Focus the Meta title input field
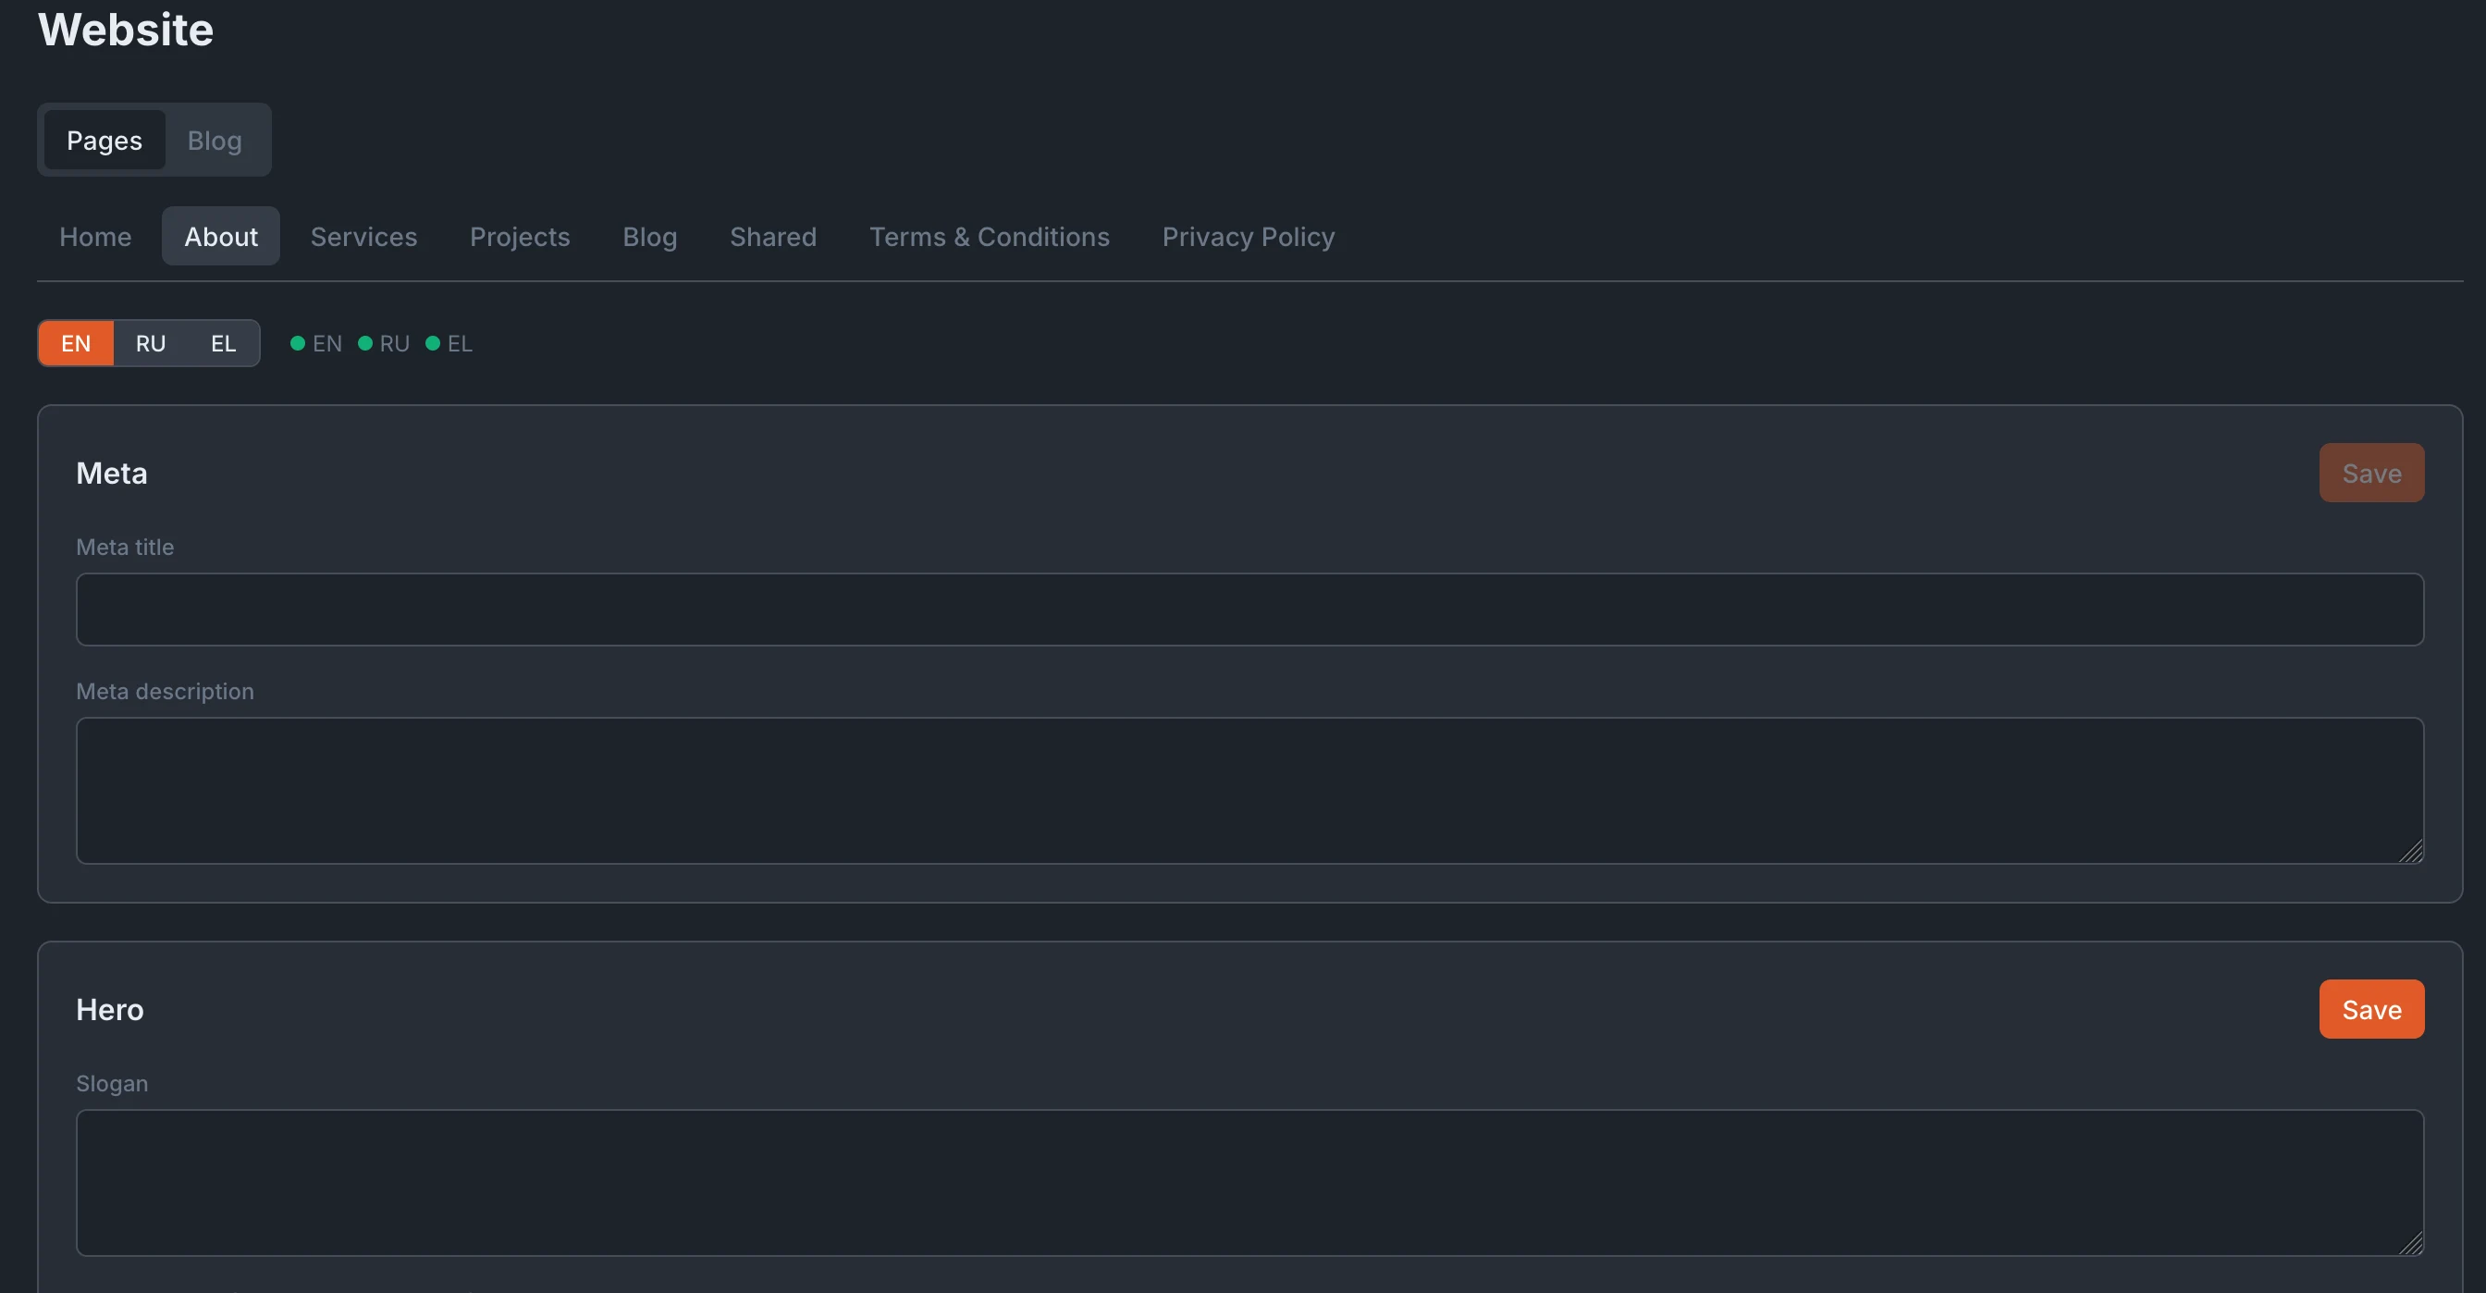 tap(1249, 610)
